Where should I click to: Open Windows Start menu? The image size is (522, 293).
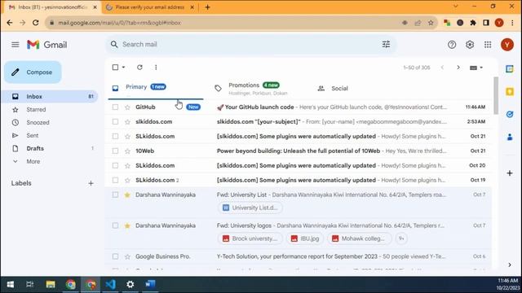click(11, 284)
